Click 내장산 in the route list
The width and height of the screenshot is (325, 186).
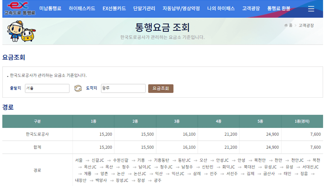(x=81, y=180)
